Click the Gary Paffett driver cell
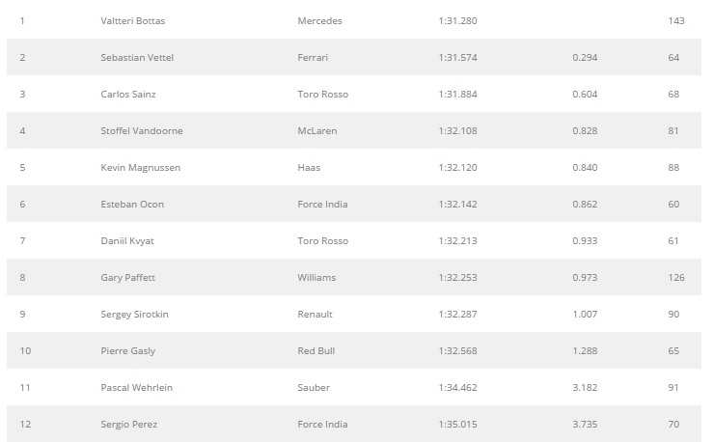The image size is (714, 442). (x=128, y=278)
